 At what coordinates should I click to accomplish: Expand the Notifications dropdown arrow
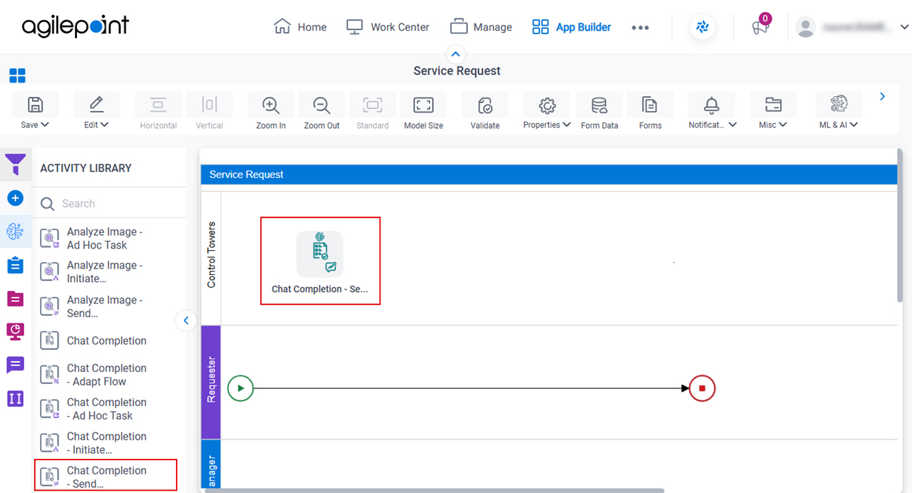[x=732, y=125]
